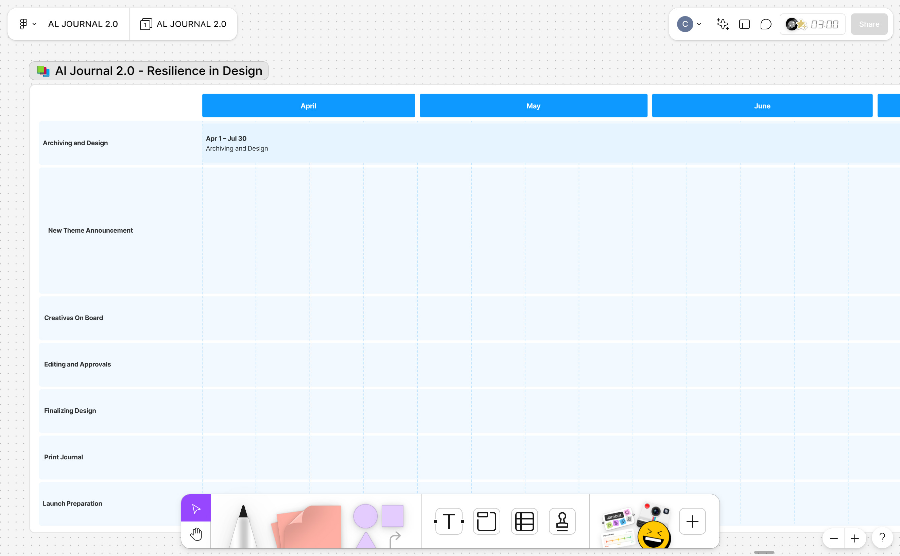Click the AL JOURNAL 2.0 file name
Viewport: 900px width, 556px height.
[83, 24]
